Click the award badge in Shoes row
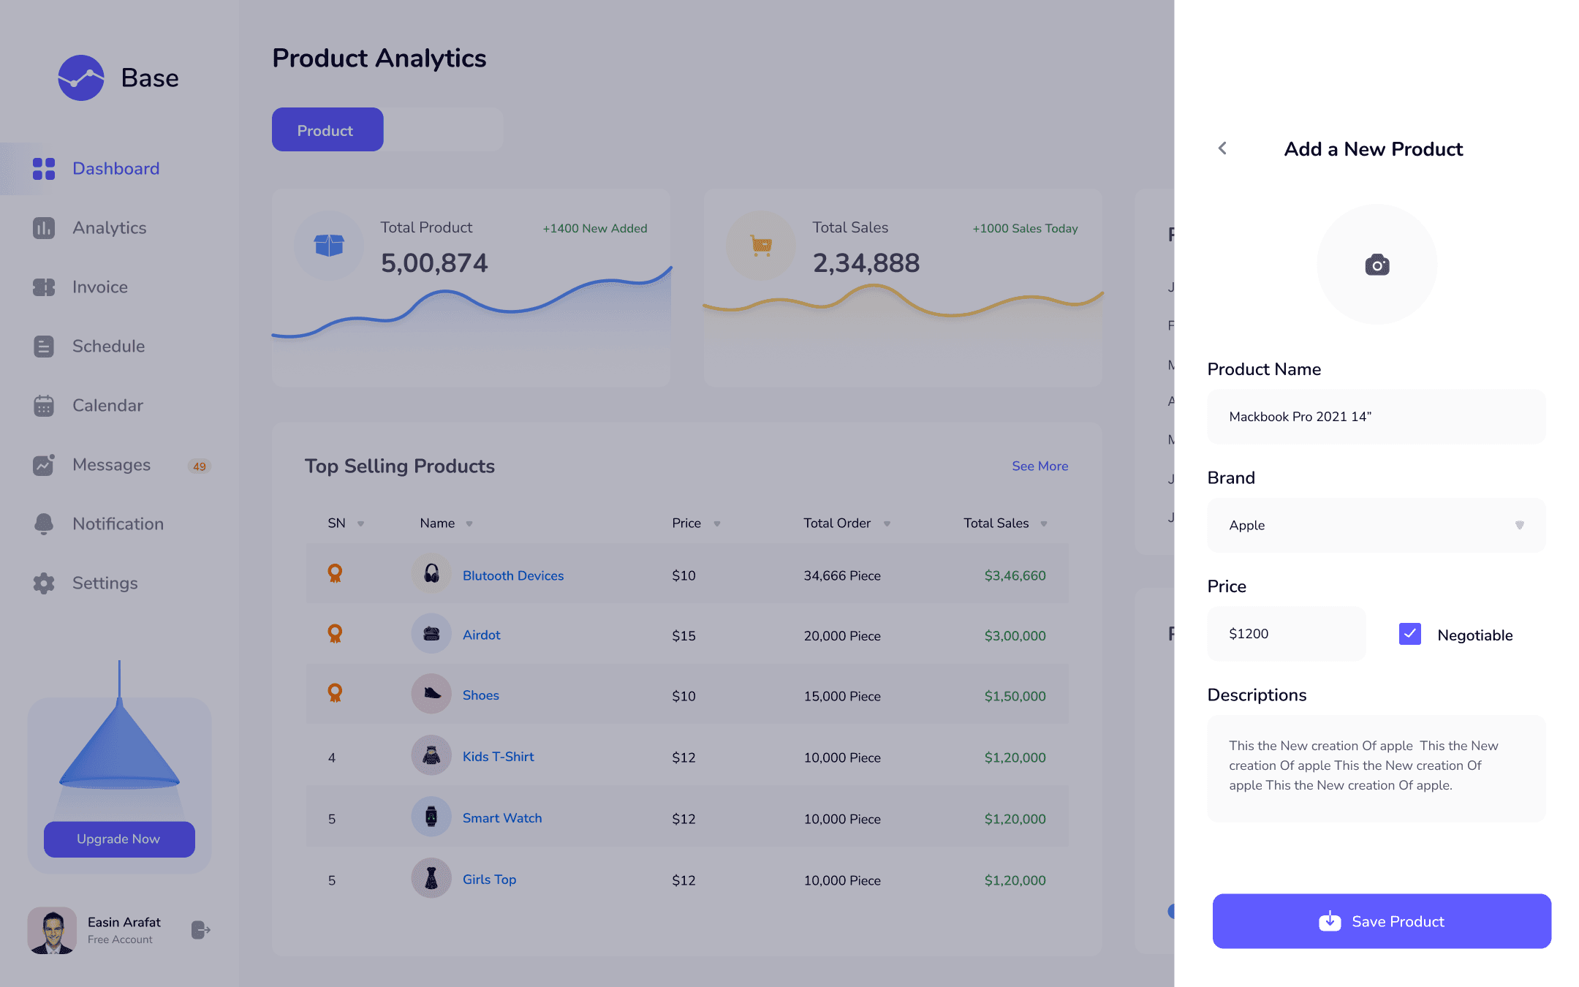Viewport: 1579px width, 987px height. tap(335, 693)
